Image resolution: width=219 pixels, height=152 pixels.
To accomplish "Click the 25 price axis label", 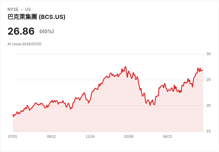I will coord(208,80).
